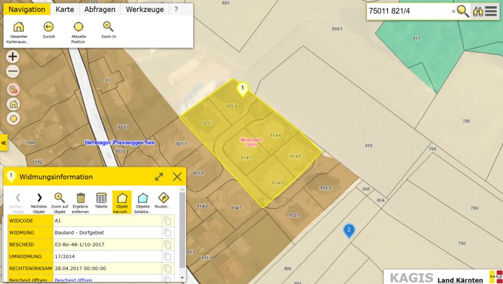Open Tabelle view of results
The height and width of the screenshot is (284, 503).
(101, 198)
